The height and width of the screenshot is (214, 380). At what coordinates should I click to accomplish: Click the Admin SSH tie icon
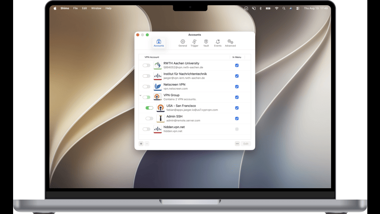coord(160,118)
